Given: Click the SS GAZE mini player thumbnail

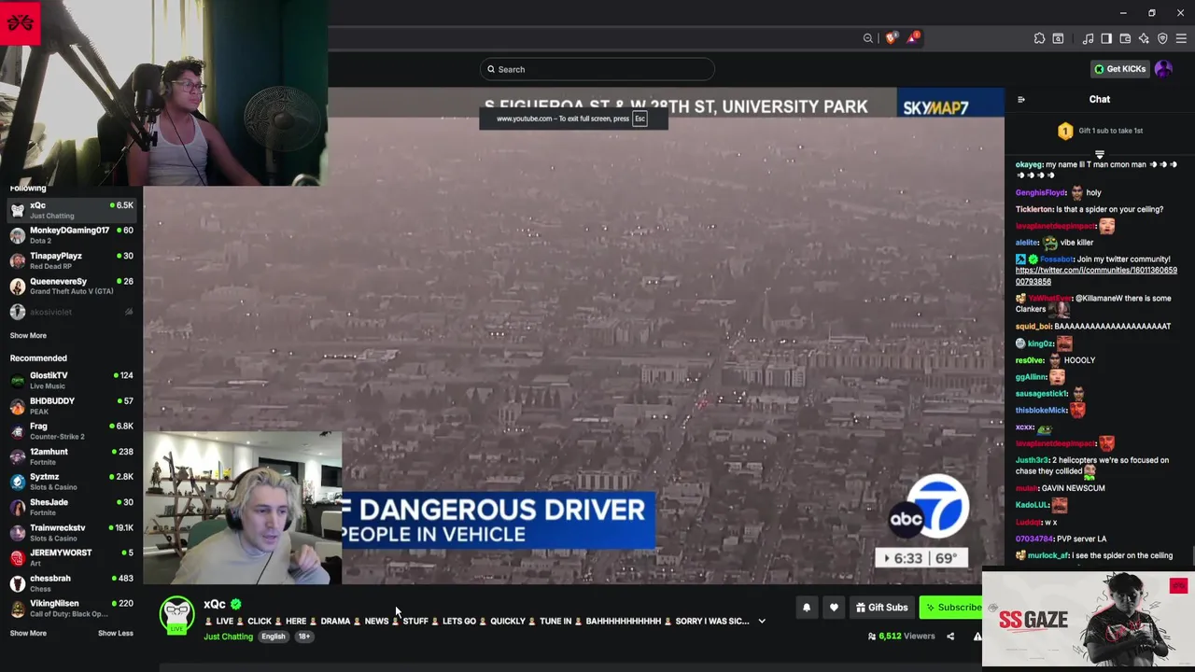Looking at the screenshot, I should (1088, 619).
